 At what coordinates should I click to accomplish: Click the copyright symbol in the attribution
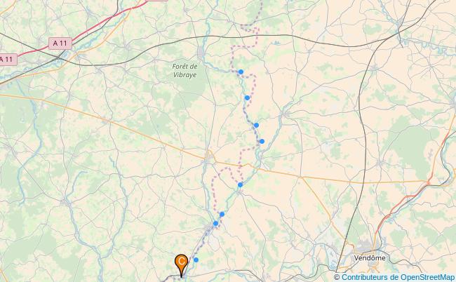click(337, 277)
